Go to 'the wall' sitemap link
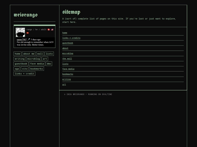 coord(67,59)
